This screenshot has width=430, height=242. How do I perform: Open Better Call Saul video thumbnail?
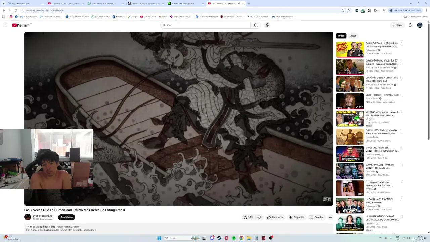pyautogui.click(x=350, y=49)
